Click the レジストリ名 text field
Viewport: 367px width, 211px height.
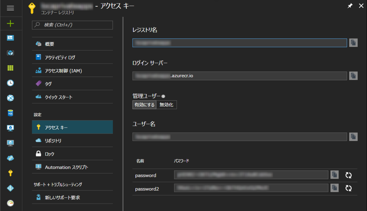[x=240, y=43]
